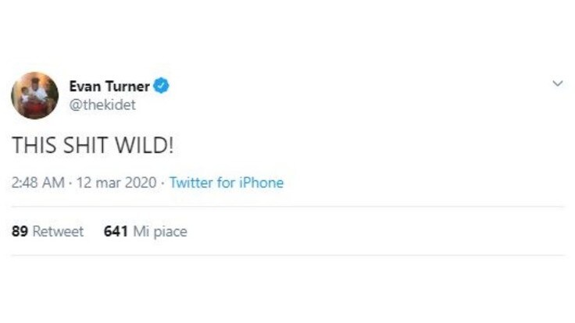Viewport: 575px width, 323px height.
Task: Select the Retweet label text
Action: click(58, 232)
